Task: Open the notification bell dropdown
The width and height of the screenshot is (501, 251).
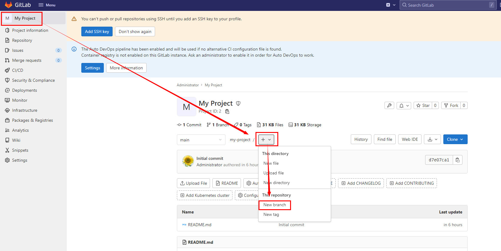Action: 404,105
